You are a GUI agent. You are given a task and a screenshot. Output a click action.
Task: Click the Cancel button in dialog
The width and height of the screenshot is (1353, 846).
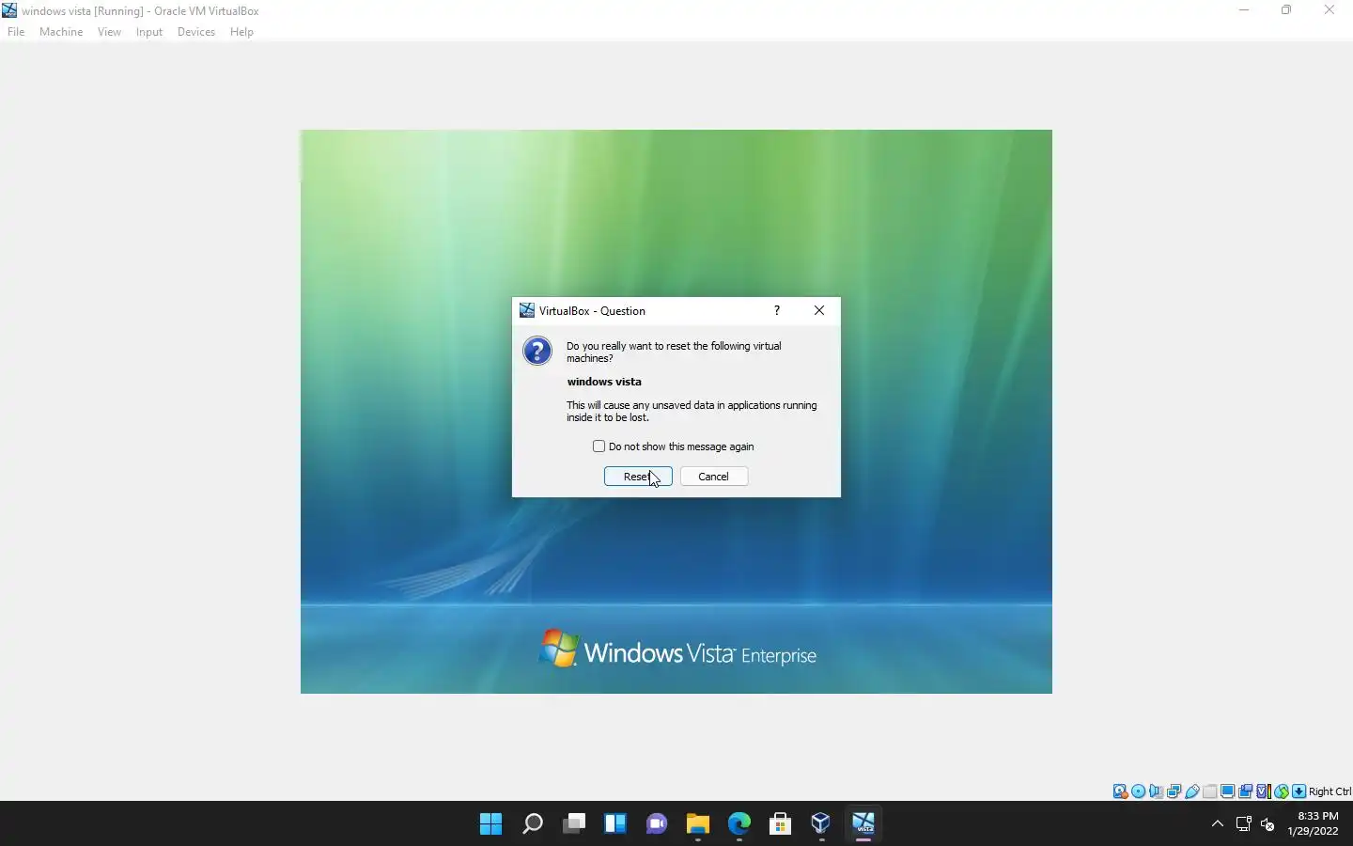(714, 477)
